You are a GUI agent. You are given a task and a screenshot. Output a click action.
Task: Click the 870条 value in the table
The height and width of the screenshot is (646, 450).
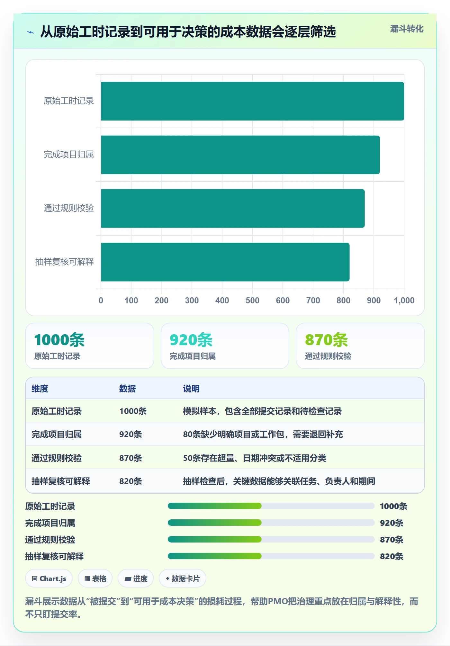[130, 458]
